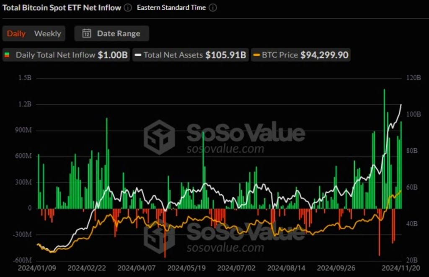Select the Daily tab
429x277 pixels.
click(16, 33)
